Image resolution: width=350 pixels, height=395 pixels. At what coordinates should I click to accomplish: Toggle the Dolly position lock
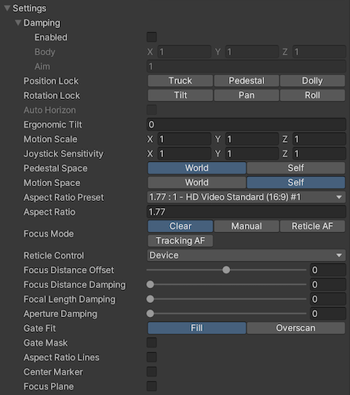point(313,81)
